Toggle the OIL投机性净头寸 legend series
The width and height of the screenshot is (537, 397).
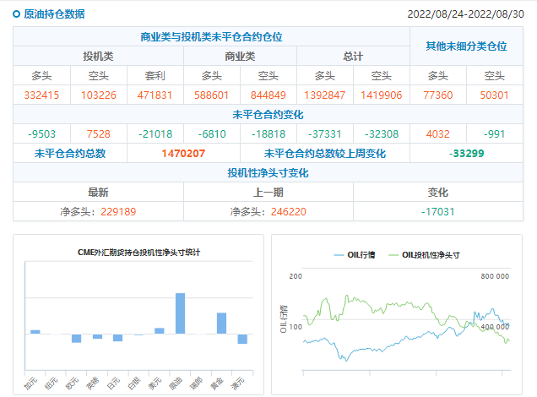(x=424, y=254)
